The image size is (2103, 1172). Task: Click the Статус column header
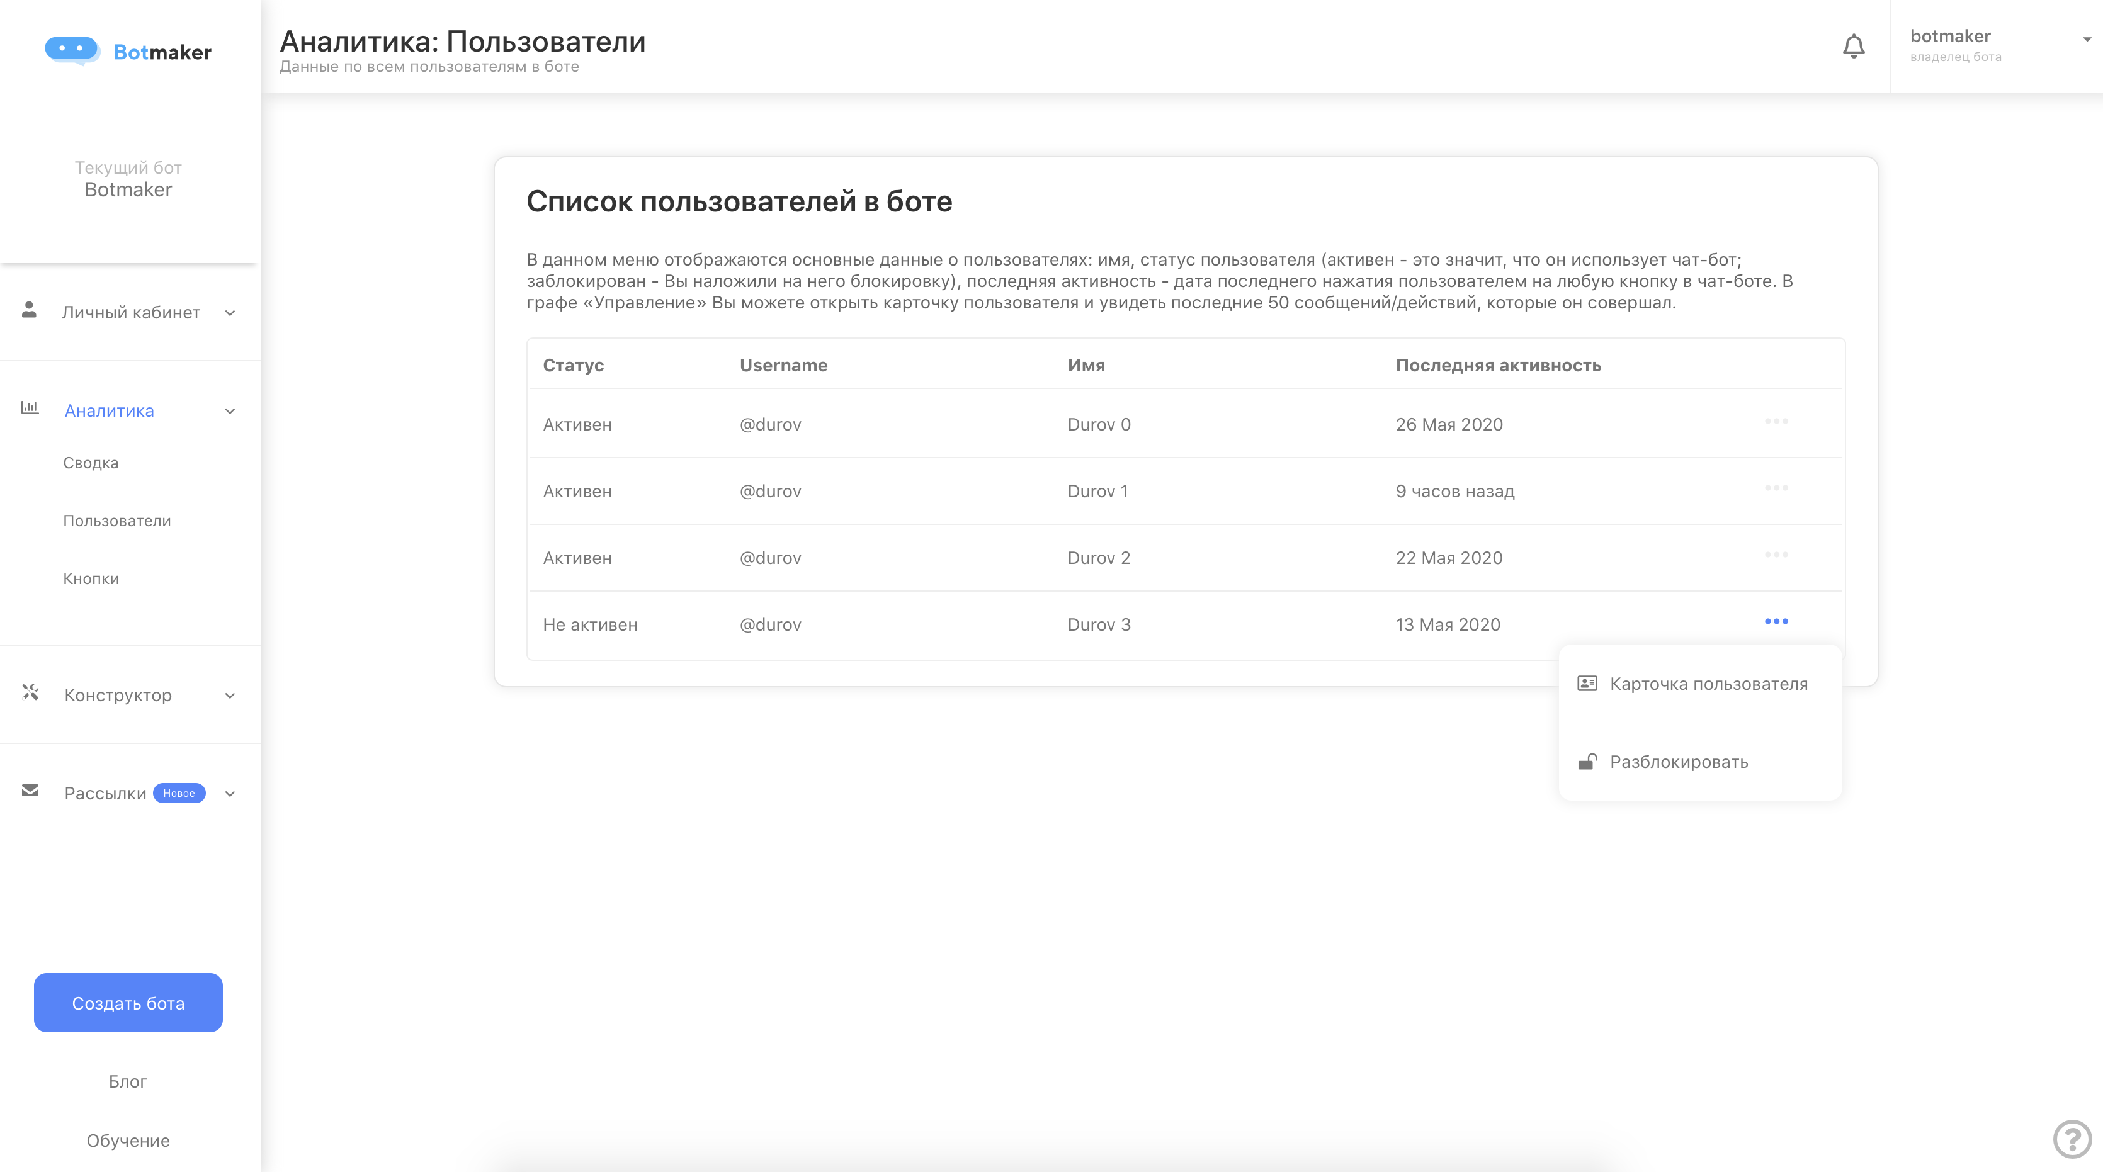tap(573, 365)
